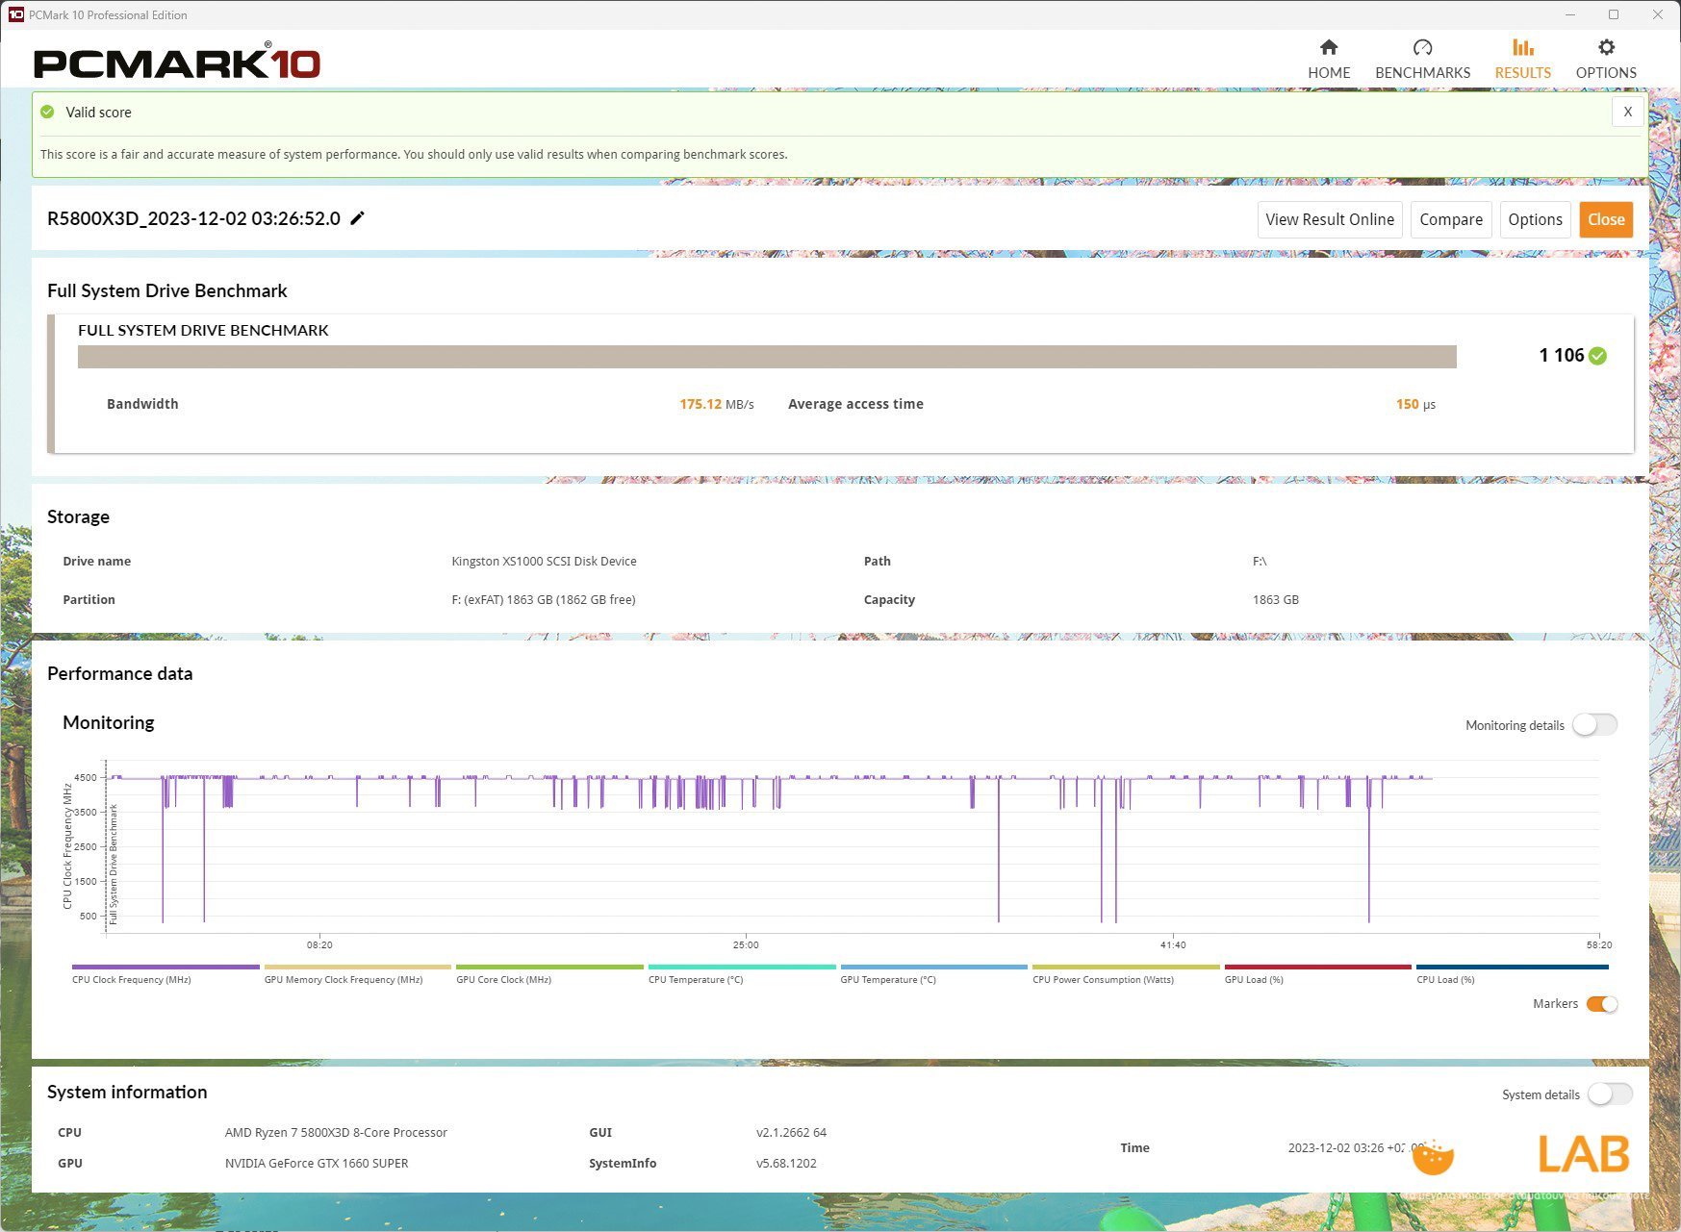
Task: Click GPU value NVIDIA GeForce GTX 1660 SUPER
Action: point(317,1164)
